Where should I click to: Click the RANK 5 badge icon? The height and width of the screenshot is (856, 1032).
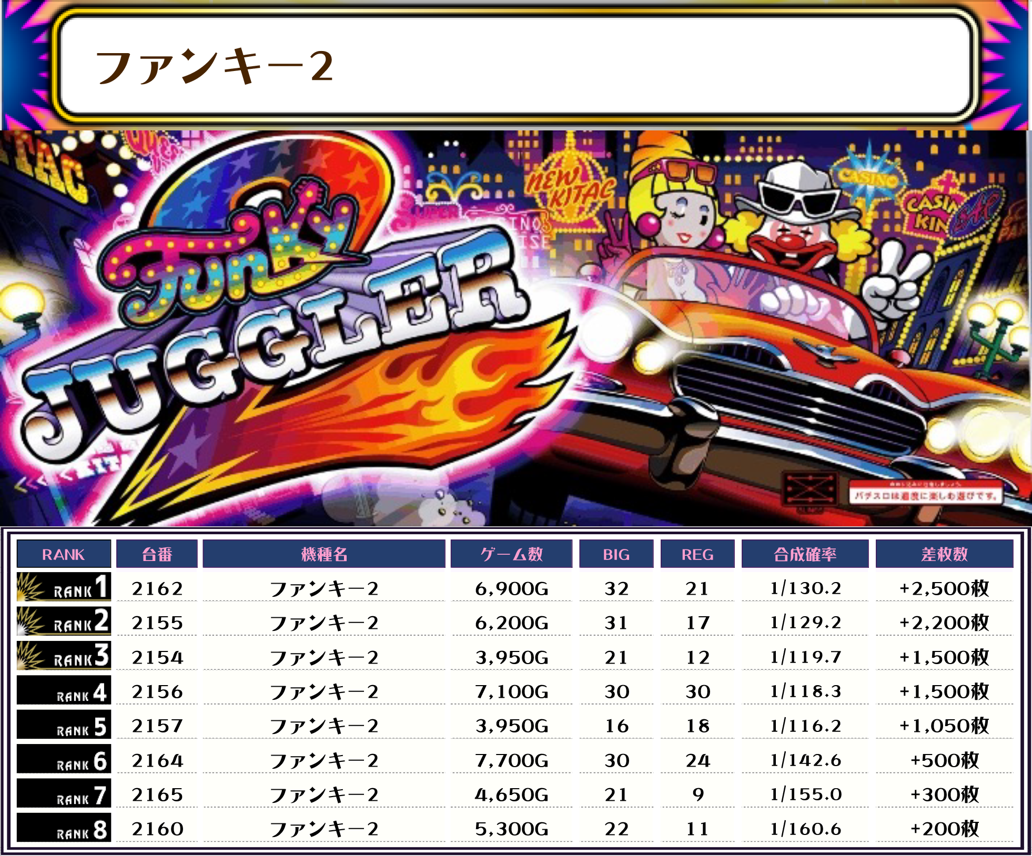(x=64, y=725)
